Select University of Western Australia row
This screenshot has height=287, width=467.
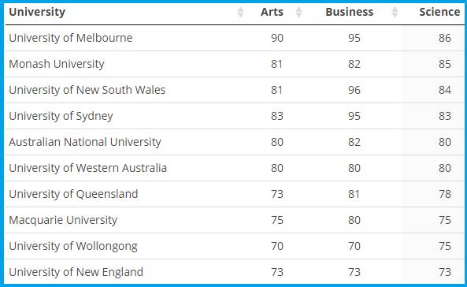point(235,168)
